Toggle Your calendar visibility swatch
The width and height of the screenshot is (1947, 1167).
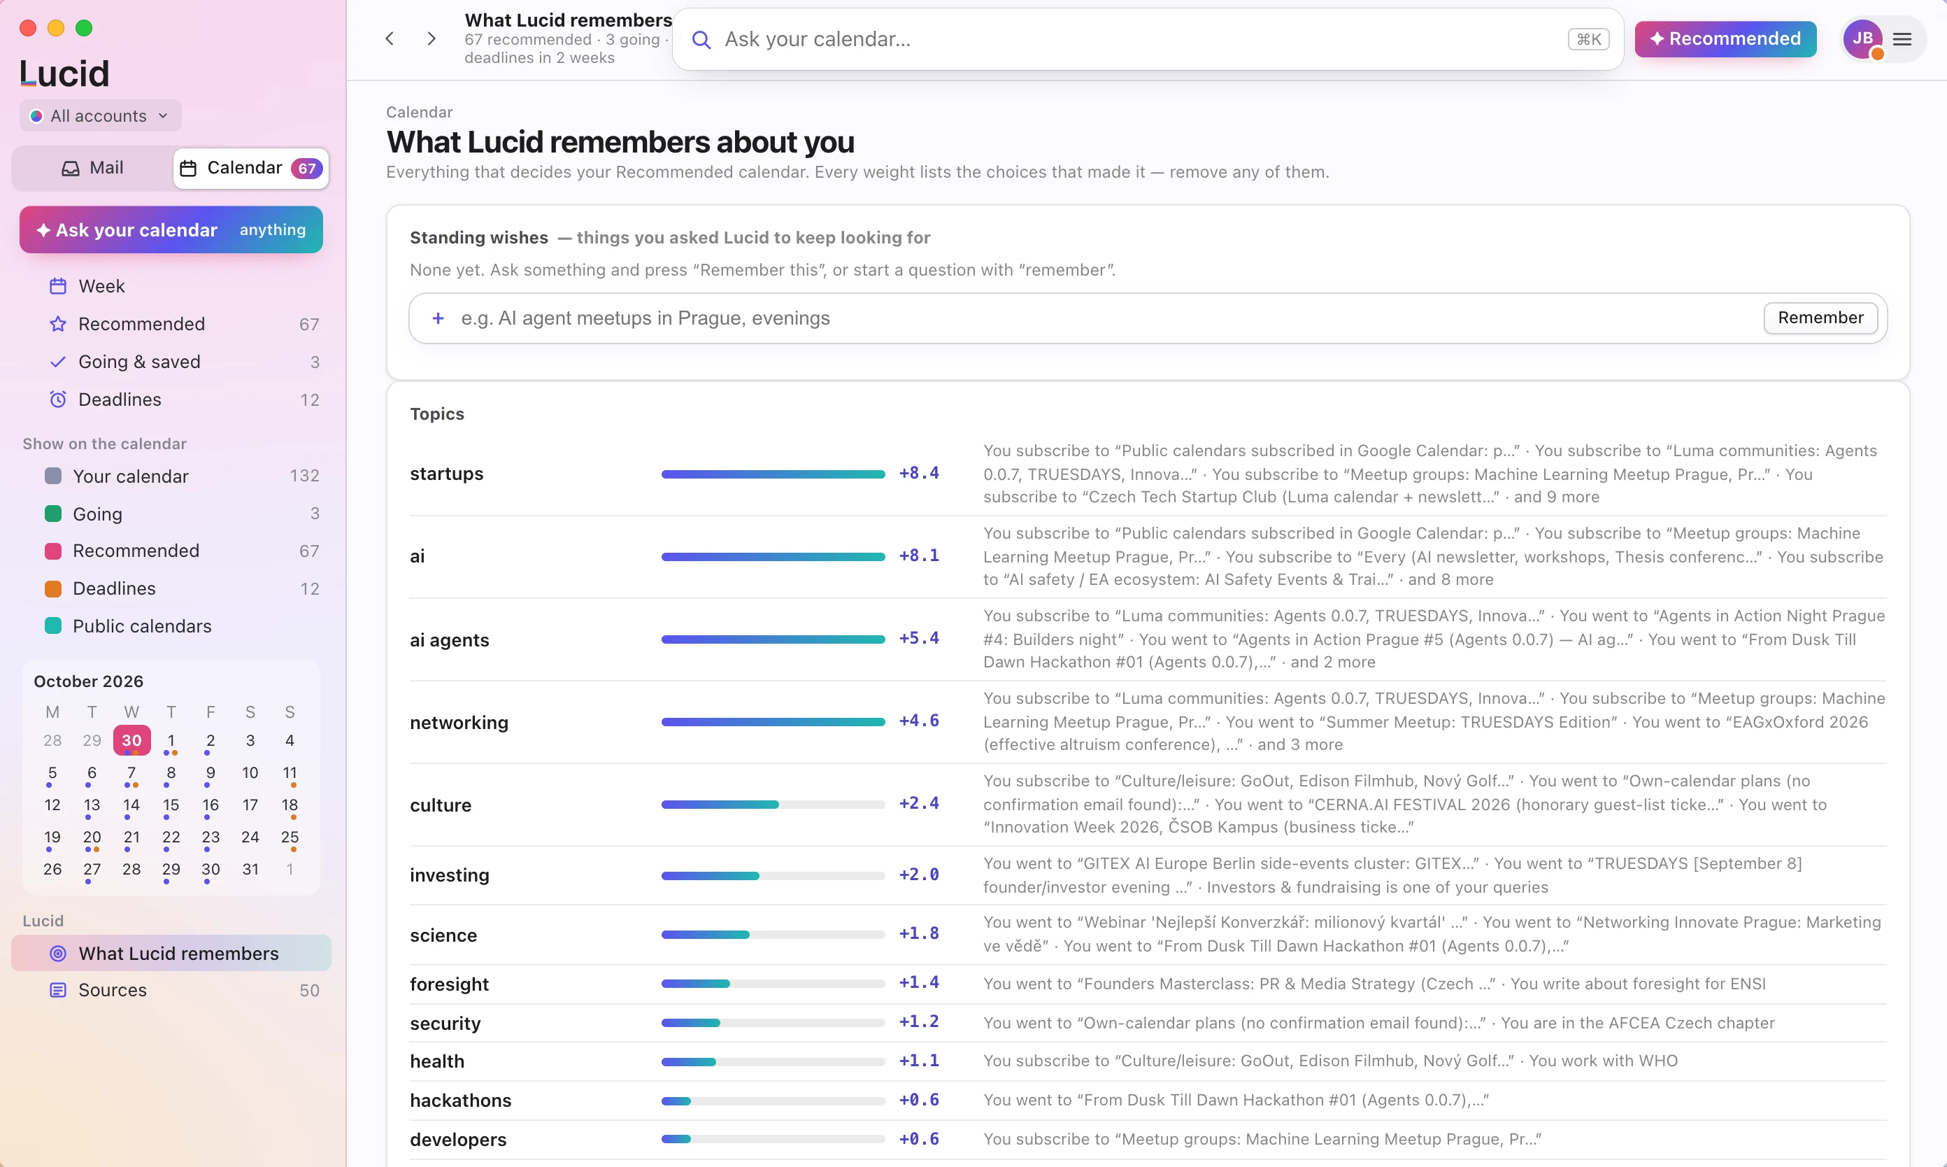pos(53,476)
